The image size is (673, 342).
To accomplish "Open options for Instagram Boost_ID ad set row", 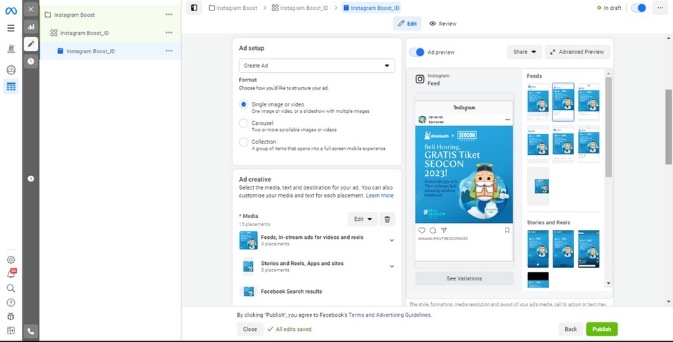I will click(169, 33).
